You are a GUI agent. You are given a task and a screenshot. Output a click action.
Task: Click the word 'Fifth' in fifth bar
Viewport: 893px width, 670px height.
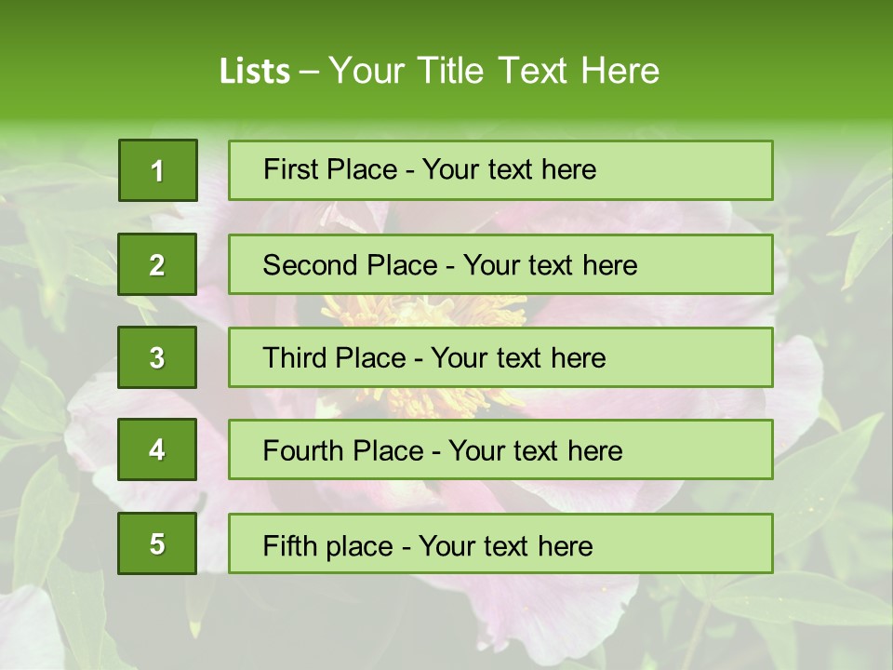[288, 545]
